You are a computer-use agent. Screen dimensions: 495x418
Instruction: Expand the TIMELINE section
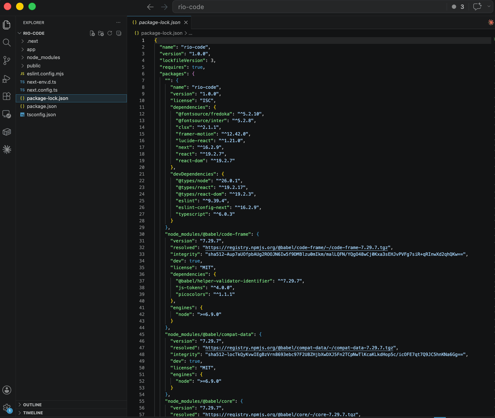point(71,413)
